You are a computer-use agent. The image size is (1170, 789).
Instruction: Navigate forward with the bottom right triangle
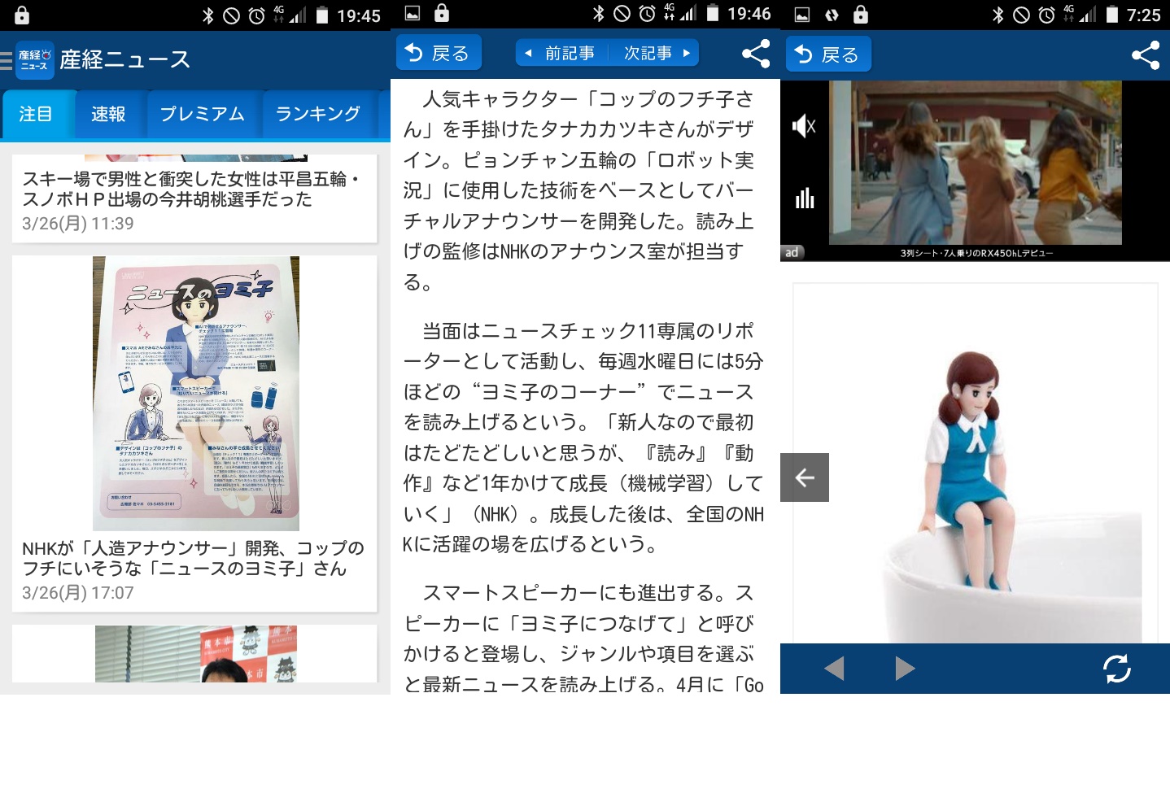905,669
